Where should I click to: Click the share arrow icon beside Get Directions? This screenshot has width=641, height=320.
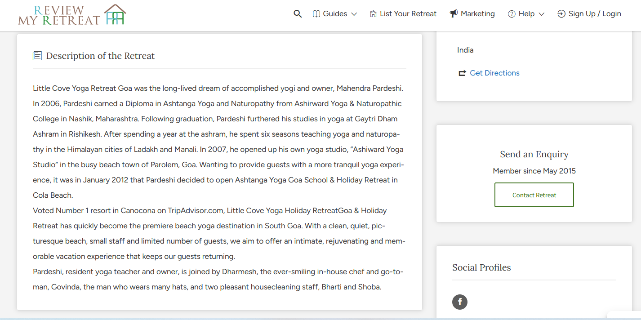point(462,73)
